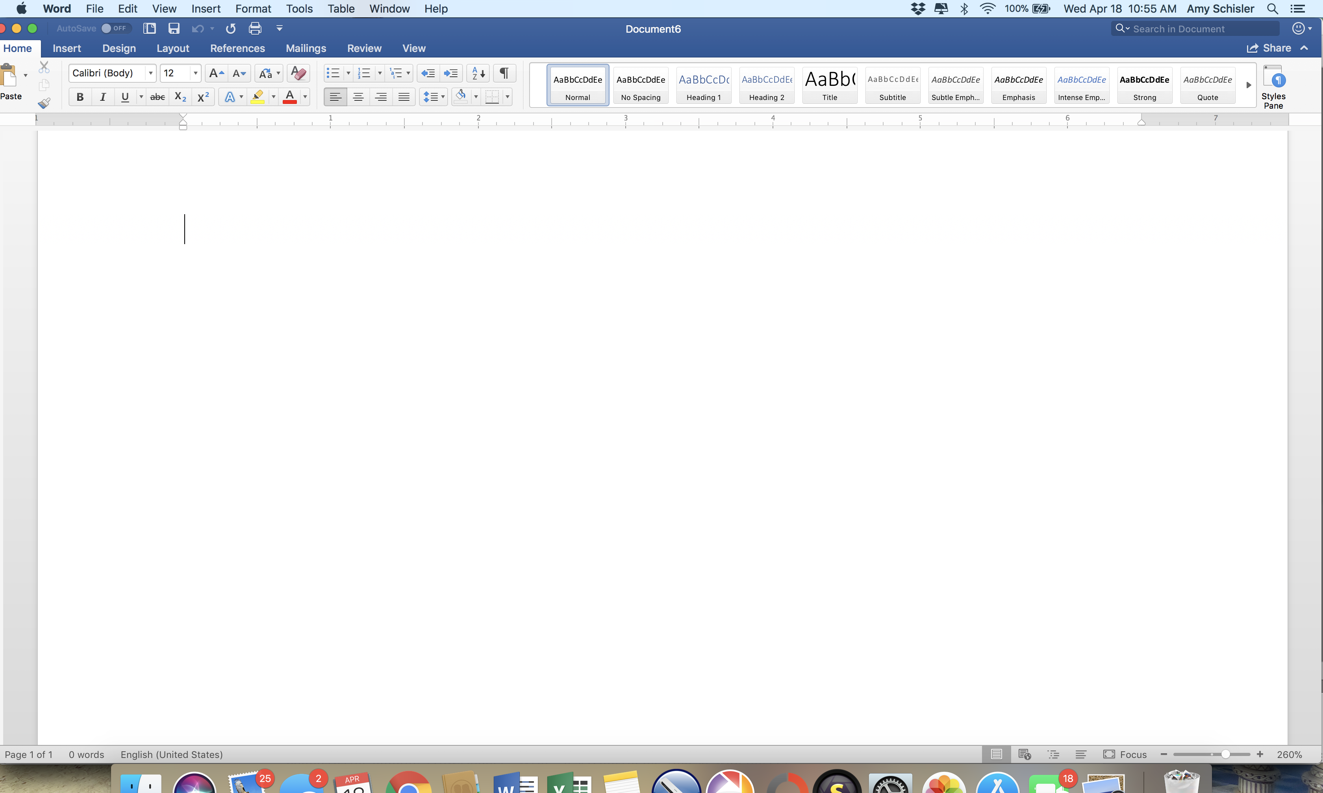Apply superscript formatting
This screenshot has width=1323, height=793.
coord(202,97)
